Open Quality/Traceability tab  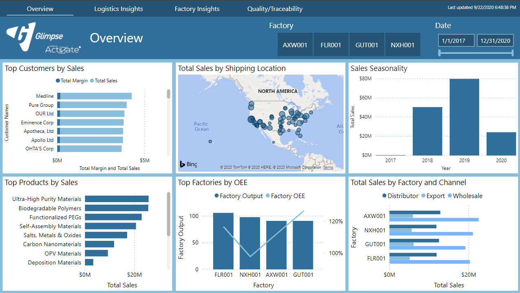click(x=275, y=9)
